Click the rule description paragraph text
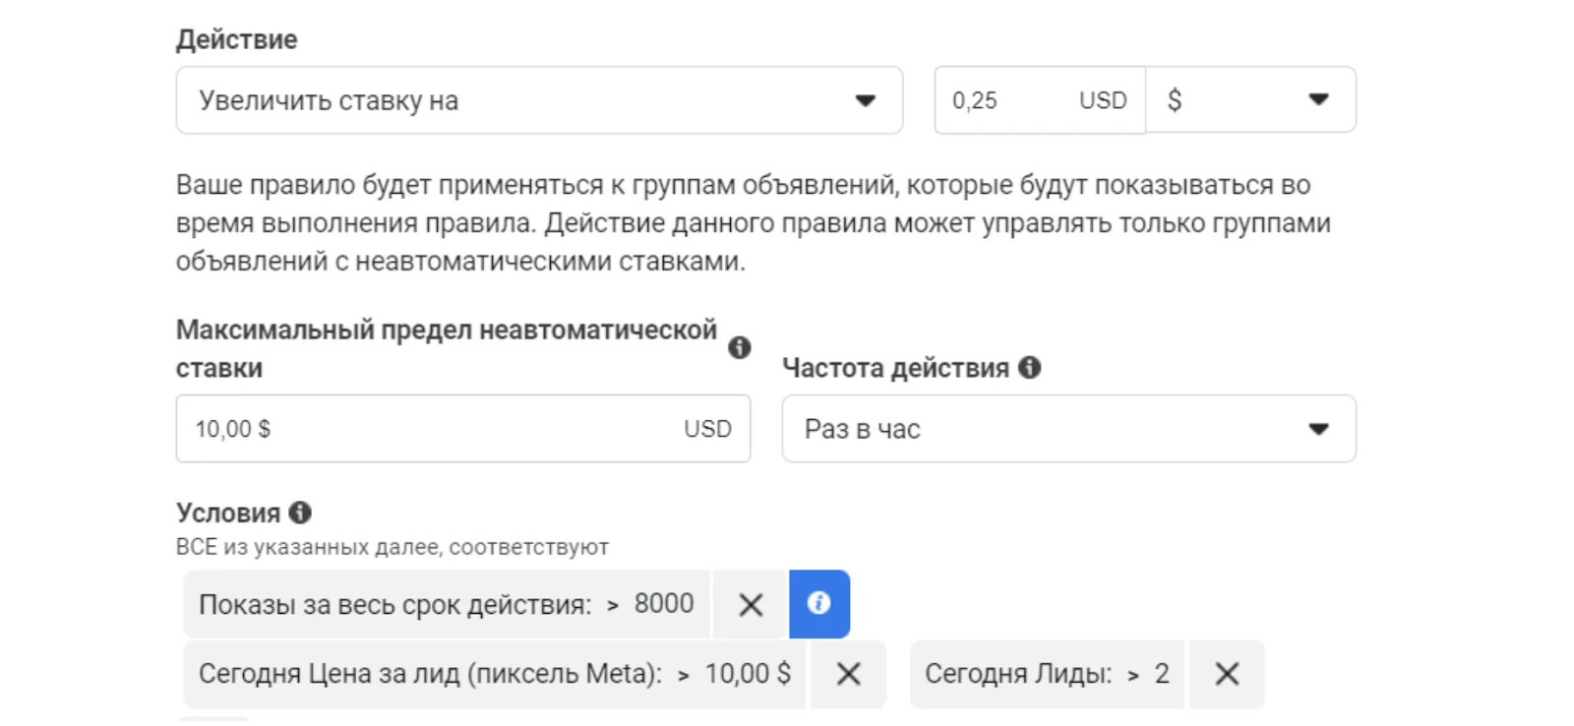 [754, 223]
